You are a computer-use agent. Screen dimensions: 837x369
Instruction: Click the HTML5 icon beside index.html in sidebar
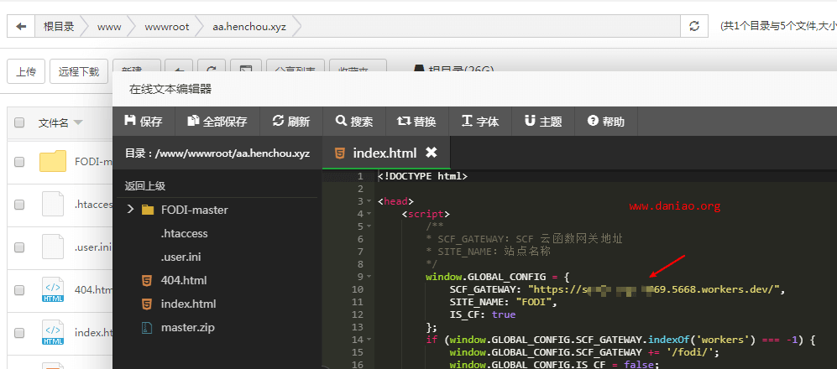coord(147,304)
